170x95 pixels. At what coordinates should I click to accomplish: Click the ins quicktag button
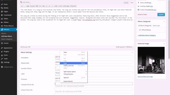pos(40,6)
